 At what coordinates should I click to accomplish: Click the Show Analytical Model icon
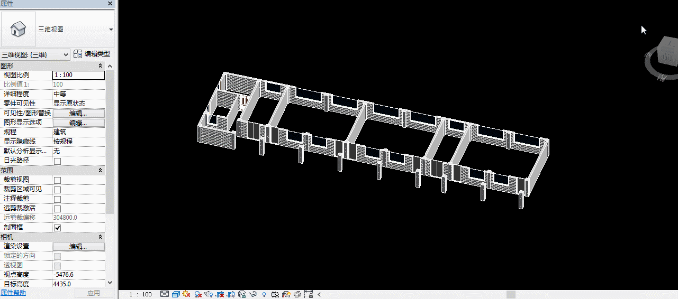[286, 294]
